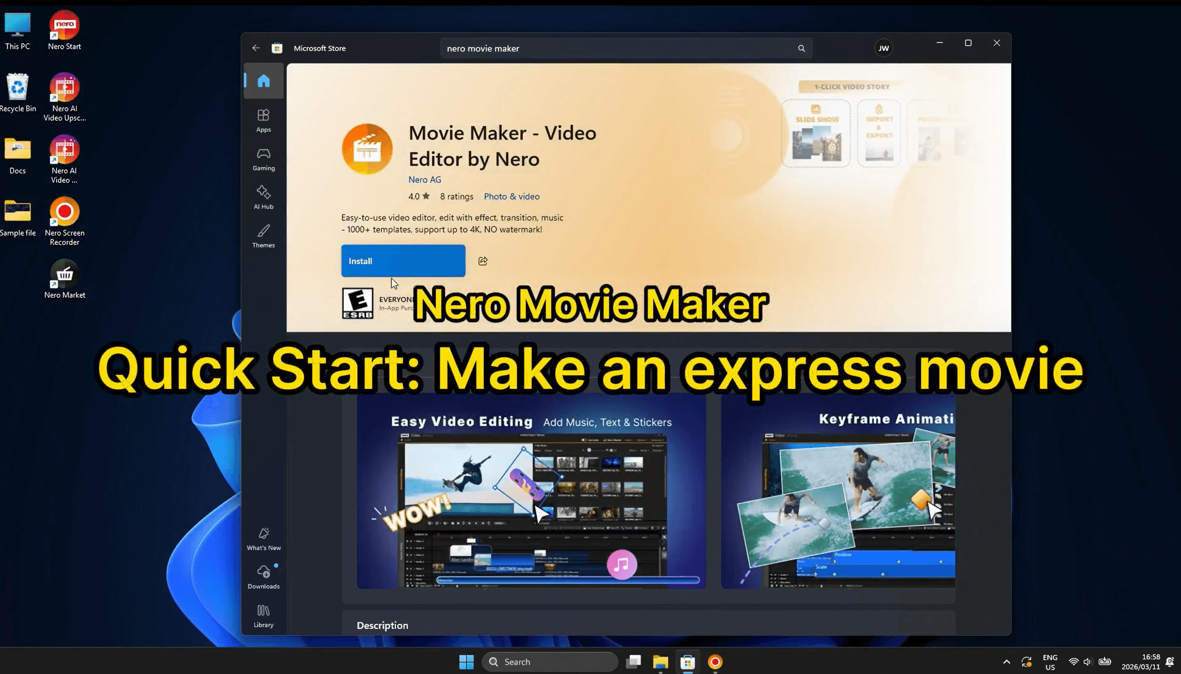Open the Library section

pos(263,615)
